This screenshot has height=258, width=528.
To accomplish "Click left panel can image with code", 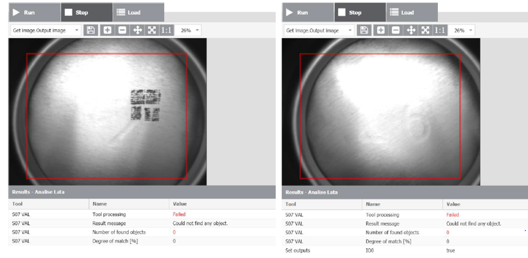I will click(107, 111).
